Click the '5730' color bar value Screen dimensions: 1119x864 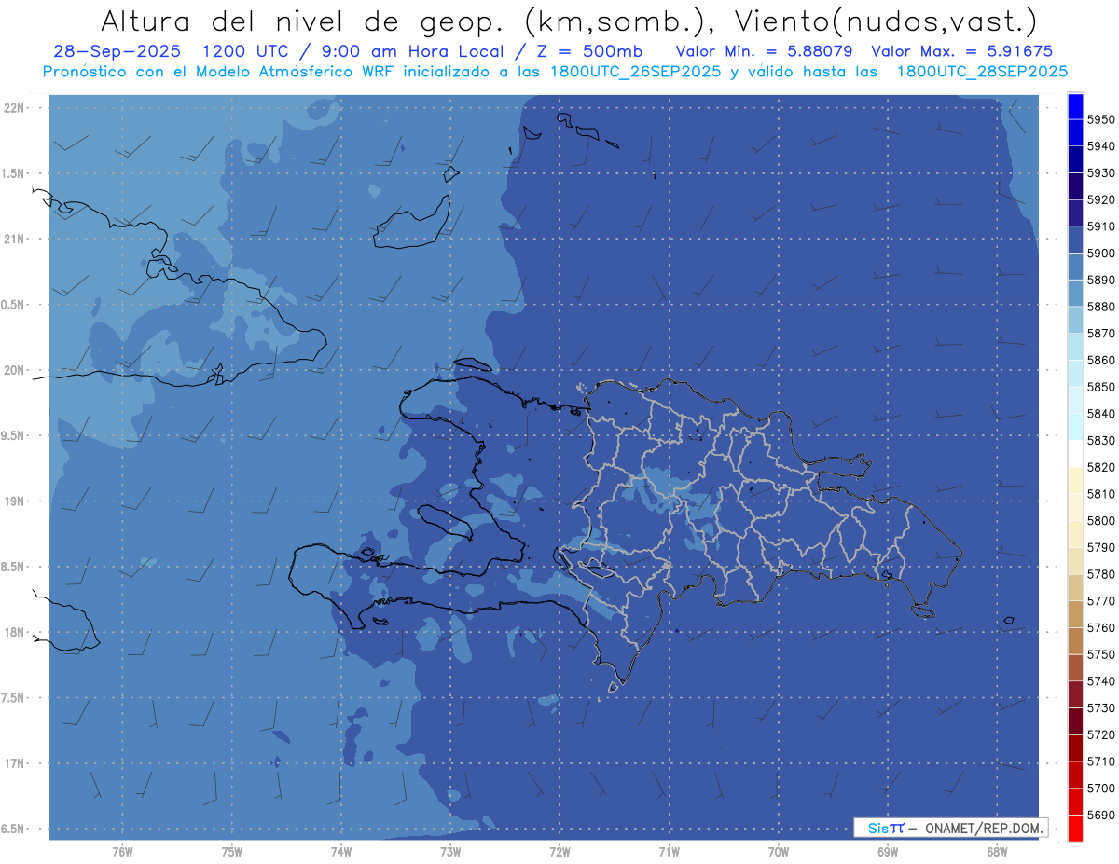pos(1101,707)
